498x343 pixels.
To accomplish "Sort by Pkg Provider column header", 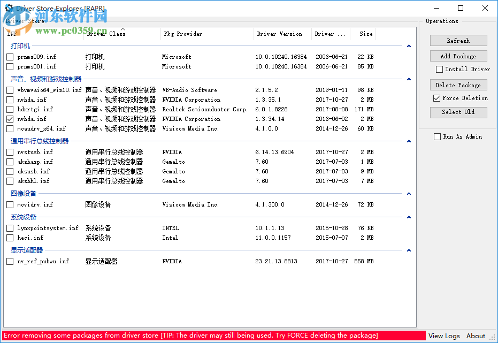I will point(208,34).
